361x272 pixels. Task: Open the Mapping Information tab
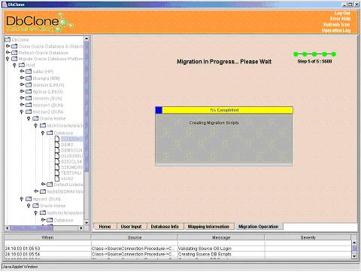pos(208,227)
